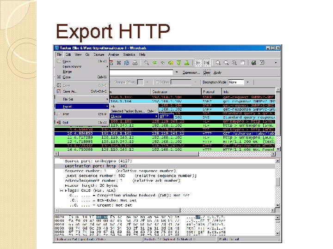Select 'Header length: 20 bytes' detail line

165,185
